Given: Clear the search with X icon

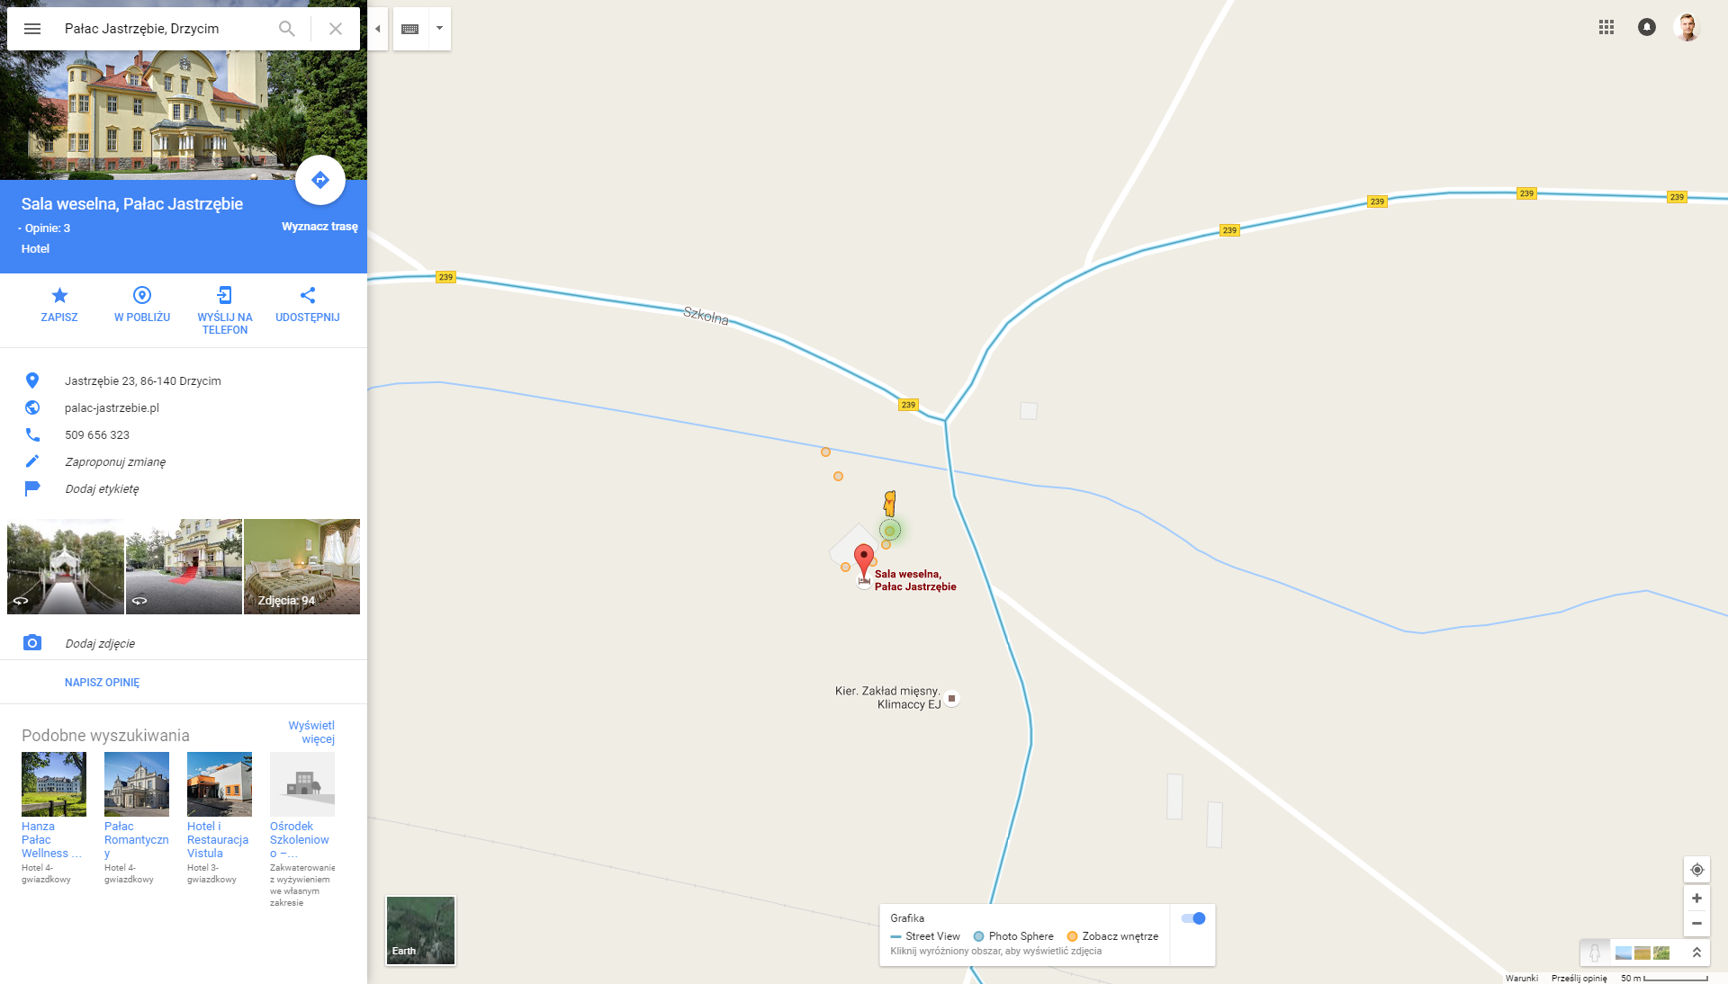Looking at the screenshot, I should [336, 29].
